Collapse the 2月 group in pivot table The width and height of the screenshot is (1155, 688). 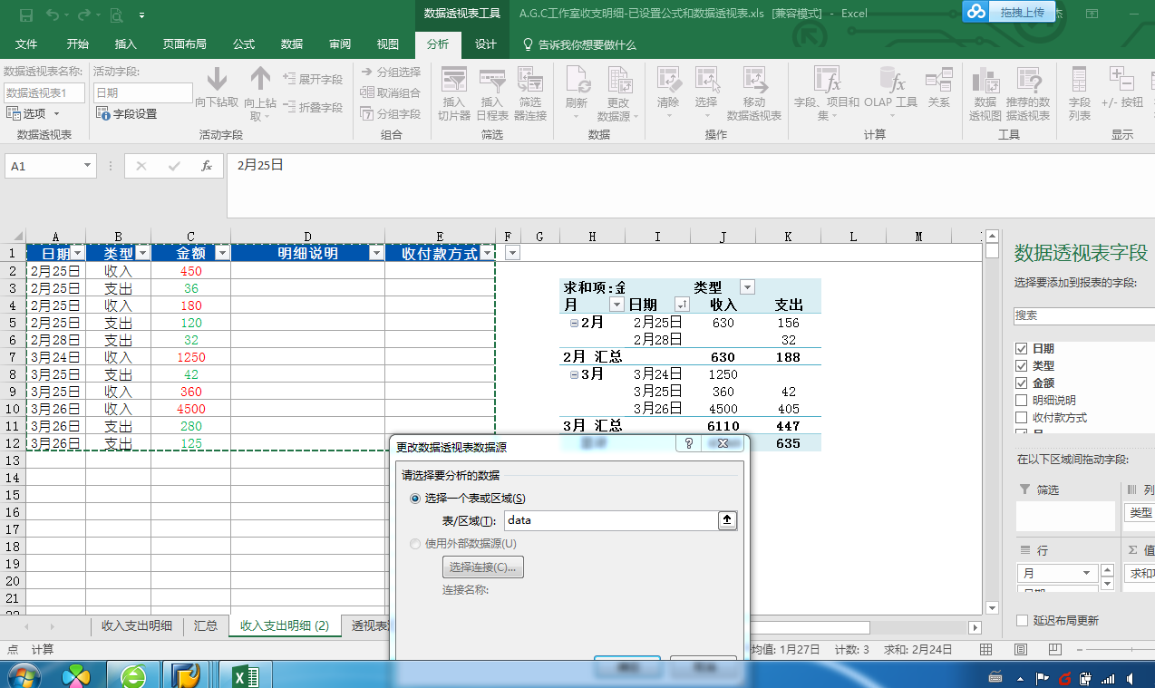[574, 323]
